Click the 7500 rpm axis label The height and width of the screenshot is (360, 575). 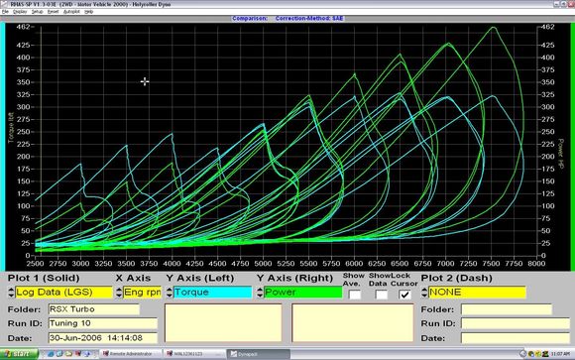[491, 264]
